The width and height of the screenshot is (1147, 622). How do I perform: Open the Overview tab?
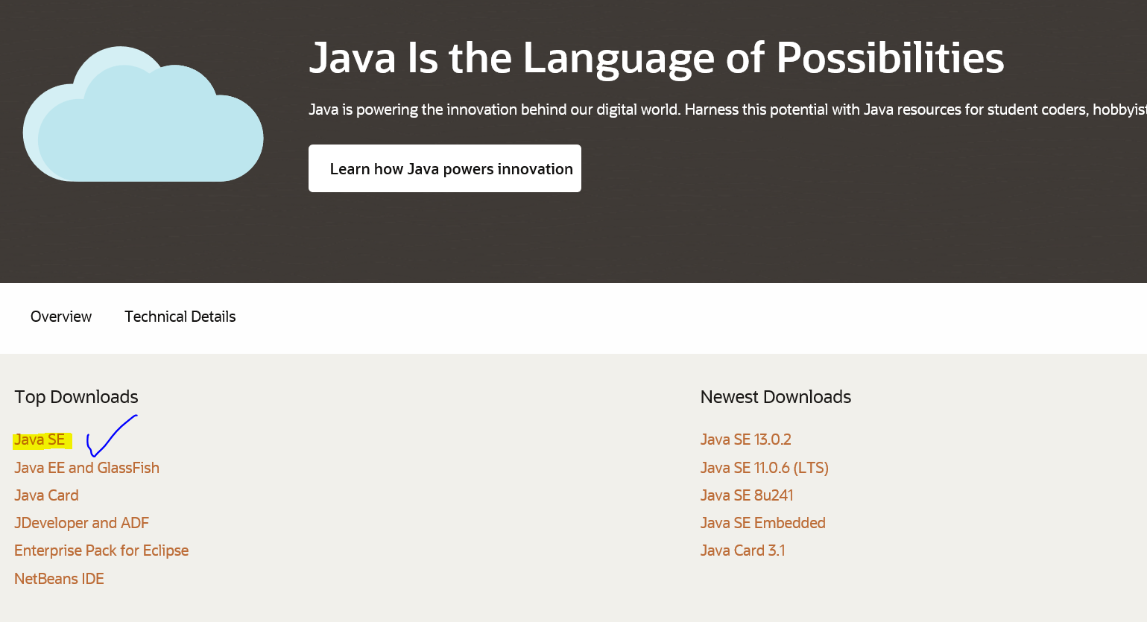pyautogui.click(x=61, y=317)
